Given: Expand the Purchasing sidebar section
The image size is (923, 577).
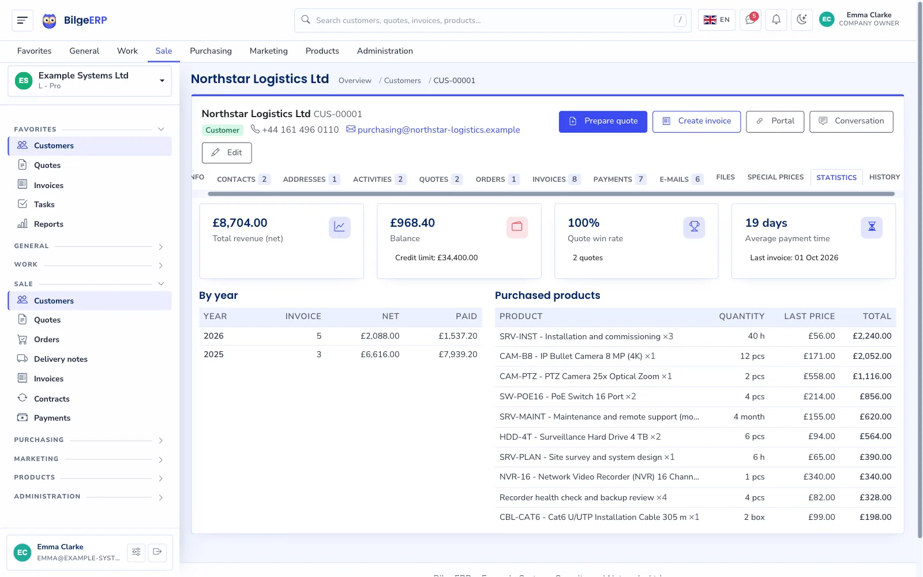Looking at the screenshot, I should [x=89, y=440].
